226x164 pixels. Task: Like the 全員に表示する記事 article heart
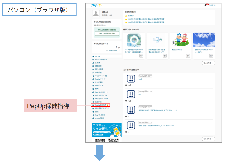(126, 132)
